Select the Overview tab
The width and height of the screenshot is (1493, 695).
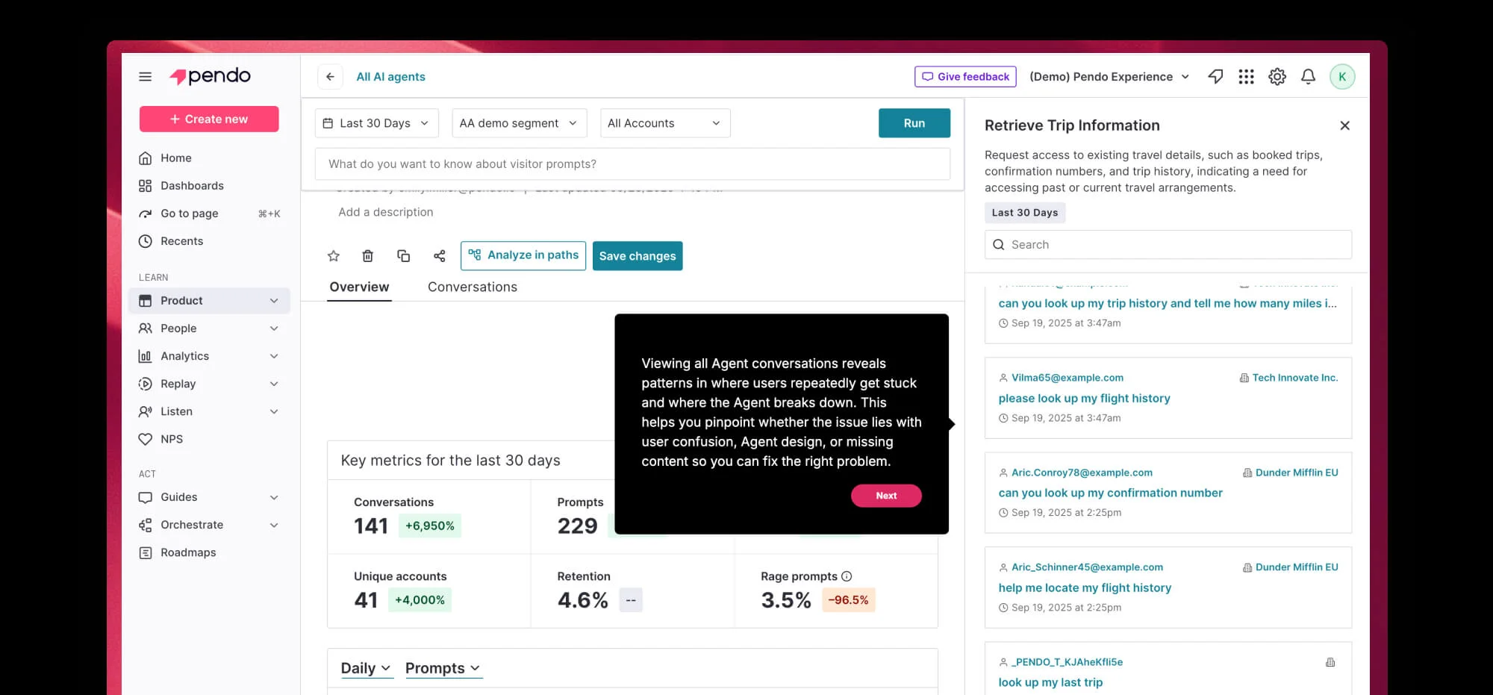pyautogui.click(x=359, y=287)
